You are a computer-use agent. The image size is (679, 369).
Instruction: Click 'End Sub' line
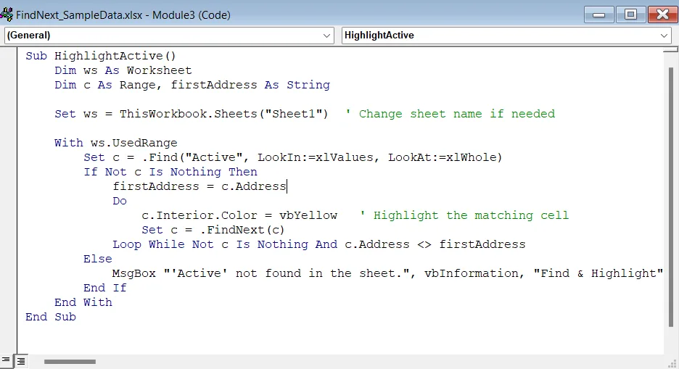51,317
